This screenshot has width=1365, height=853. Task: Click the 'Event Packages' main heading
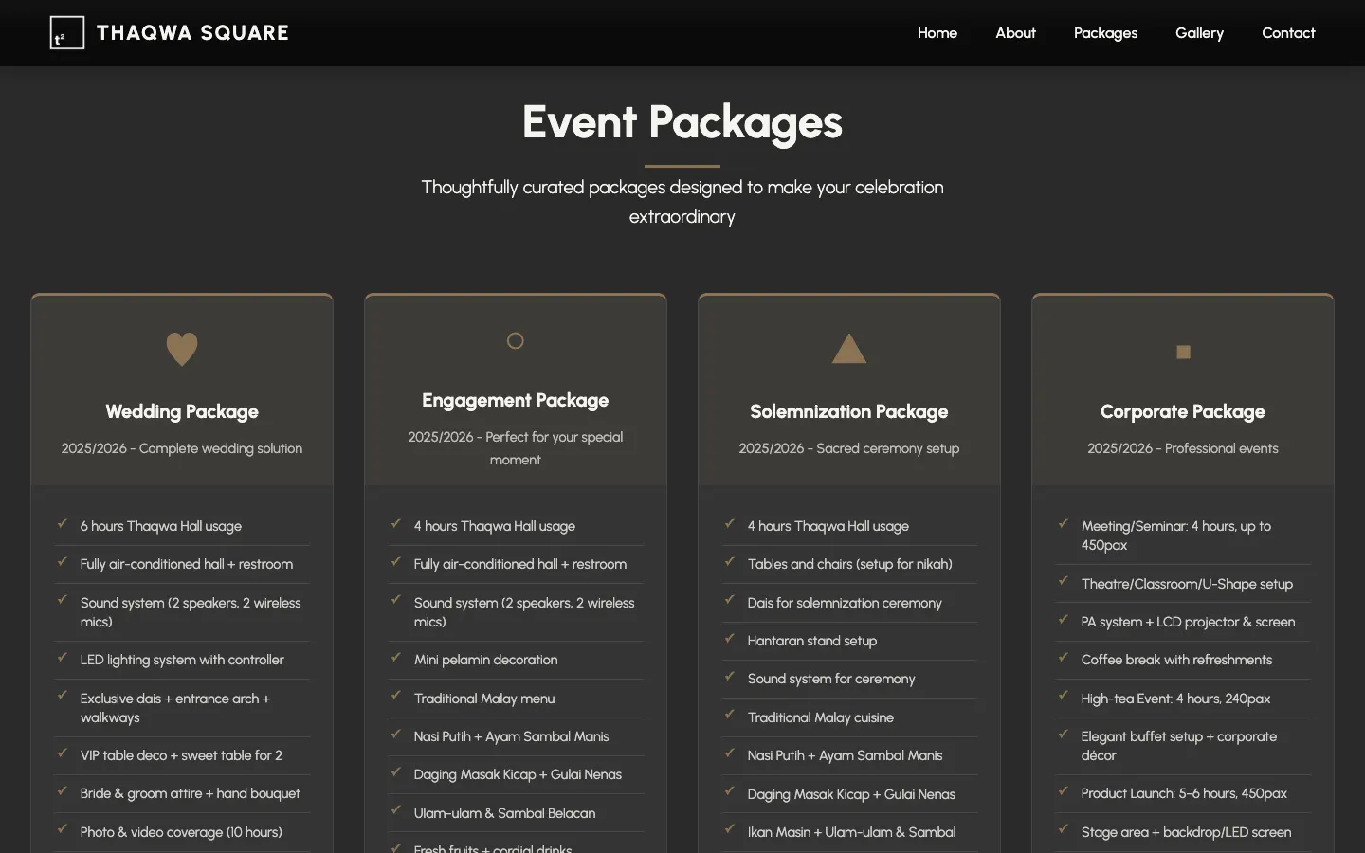click(682, 122)
